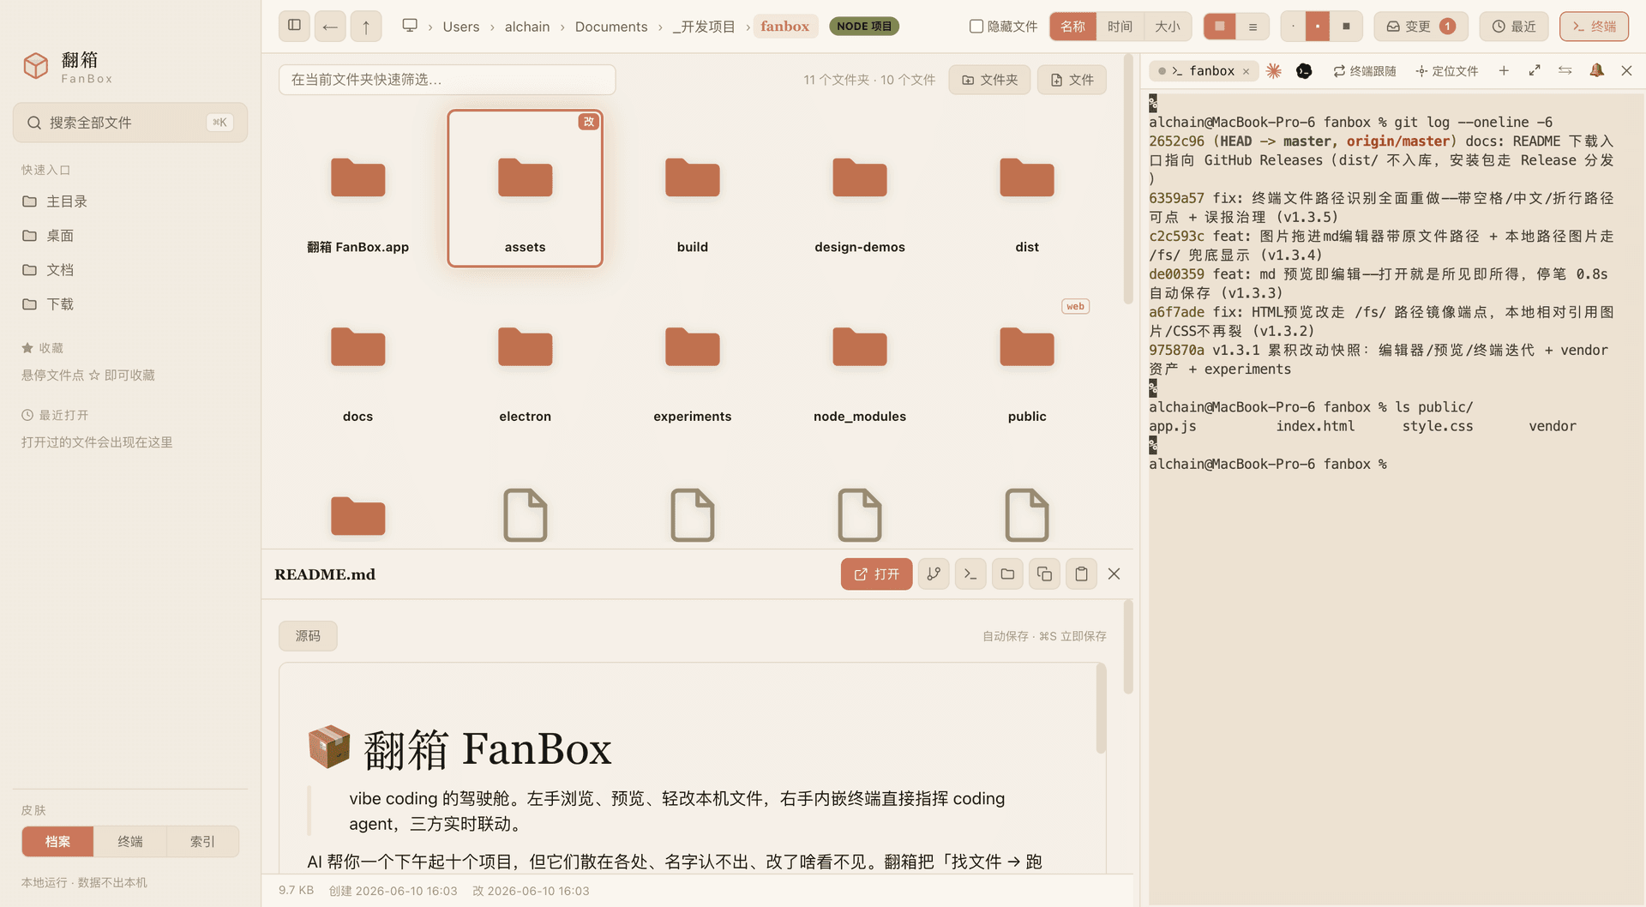This screenshot has height=907, width=1646.
Task: Go to 主目录 in sidebar
Action: click(130, 201)
